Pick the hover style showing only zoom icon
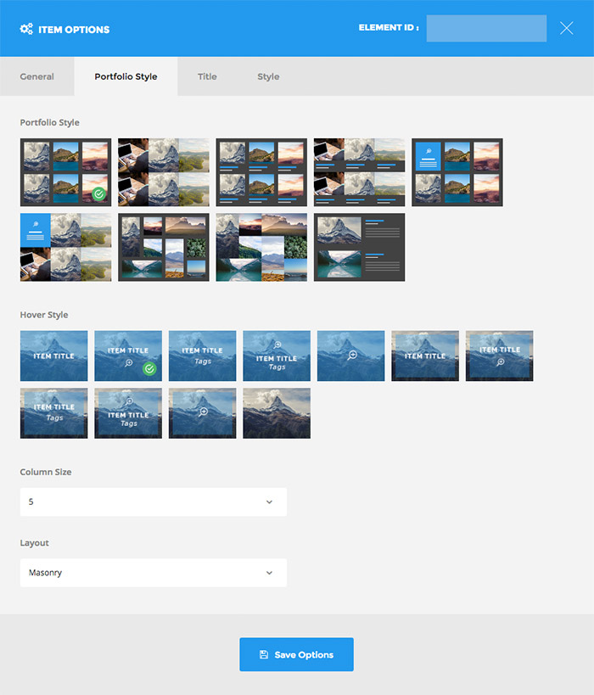Viewport: 594px width, 695px height. click(x=350, y=356)
